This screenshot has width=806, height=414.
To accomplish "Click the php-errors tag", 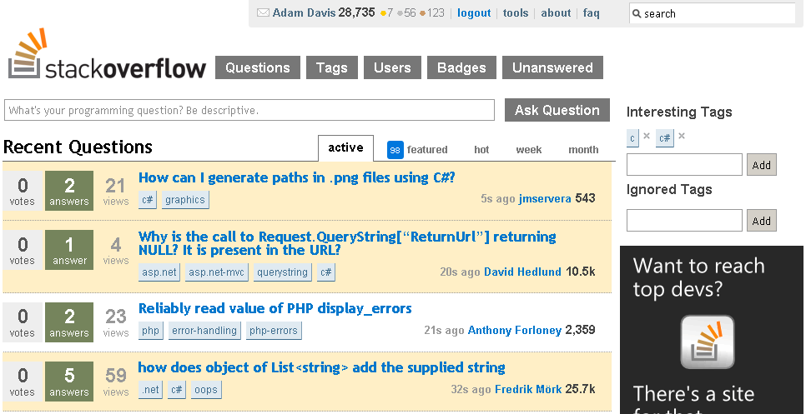I will (x=274, y=331).
